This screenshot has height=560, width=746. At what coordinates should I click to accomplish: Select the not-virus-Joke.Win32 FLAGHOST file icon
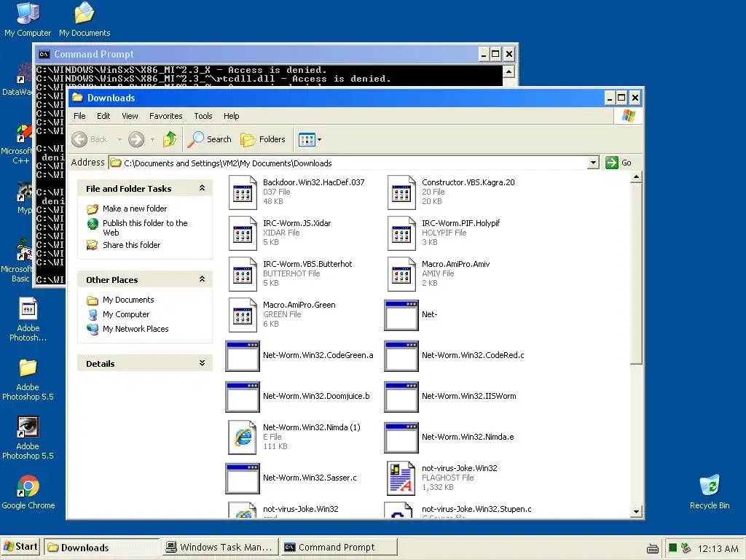(401, 478)
